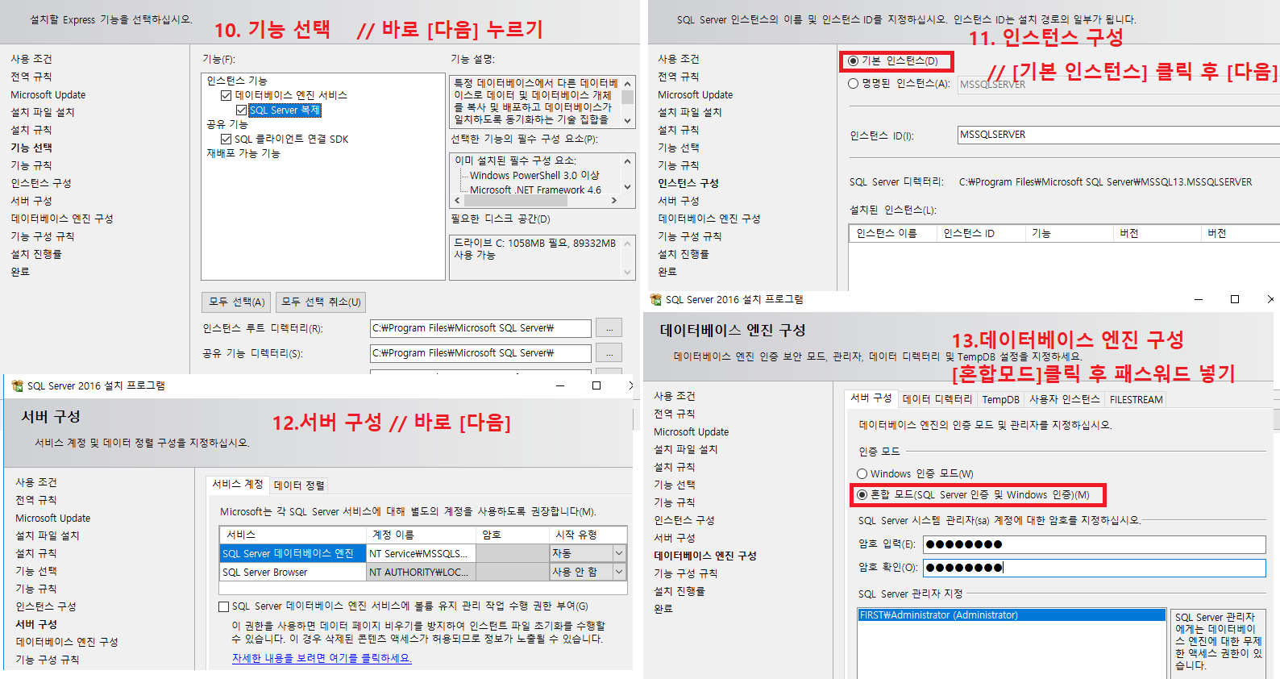Click the SQL Server 2016 setup icon in the 서버 구성 window title
This screenshot has height=679, width=1280.
coord(17,386)
